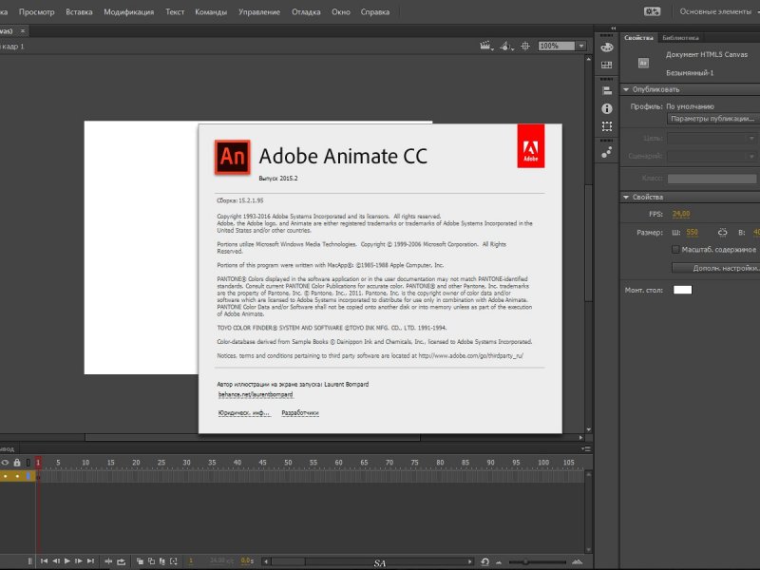The image size is (760, 570).
Task: Click the Center Frame icon in timeline
Action: click(108, 561)
